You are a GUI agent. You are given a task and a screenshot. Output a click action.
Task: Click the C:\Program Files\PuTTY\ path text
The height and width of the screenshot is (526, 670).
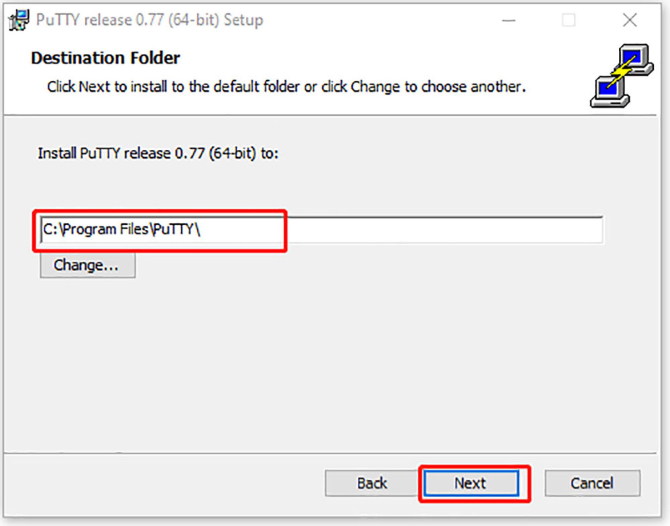tap(121, 230)
